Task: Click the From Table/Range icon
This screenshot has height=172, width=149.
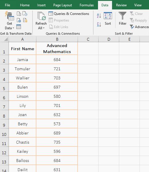Action: (19, 27)
